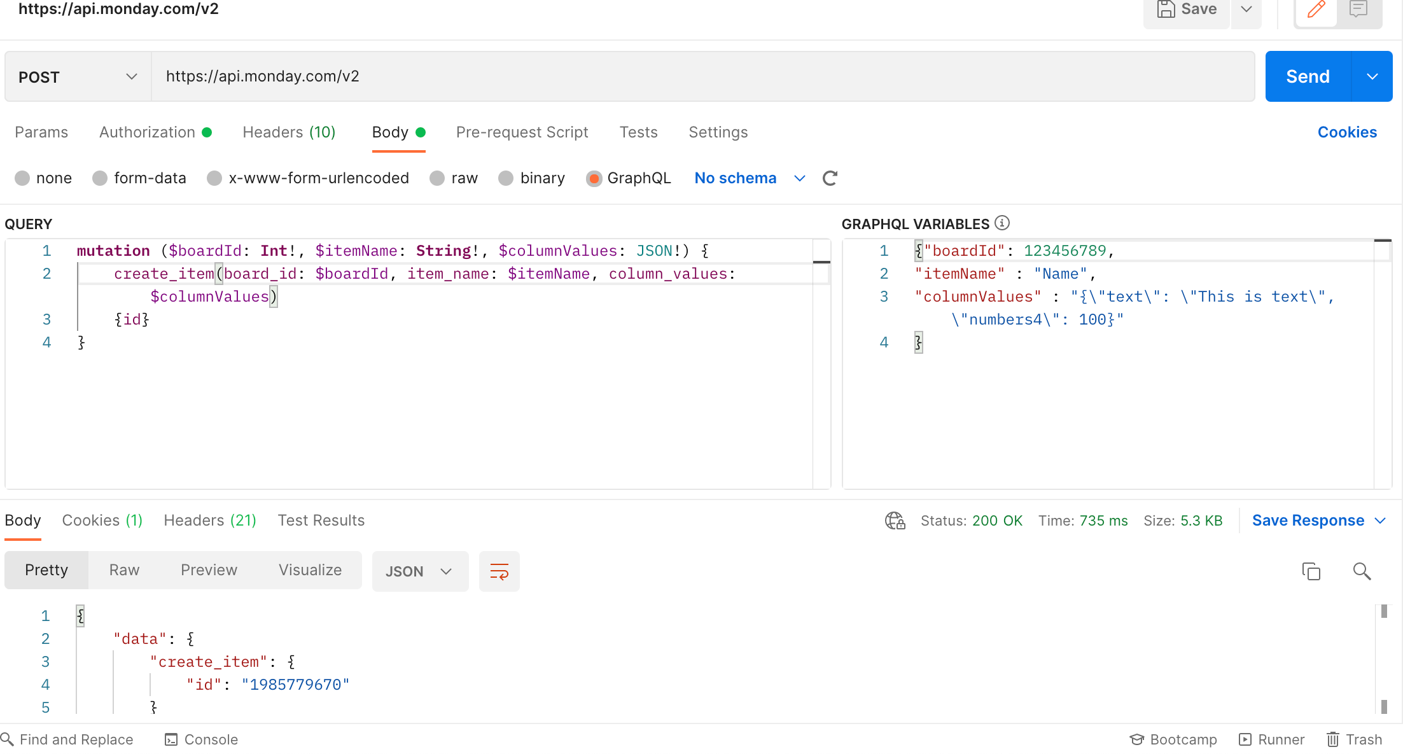Switch to the Headers (10) request tab
This screenshot has width=1403, height=754.
[x=289, y=132]
